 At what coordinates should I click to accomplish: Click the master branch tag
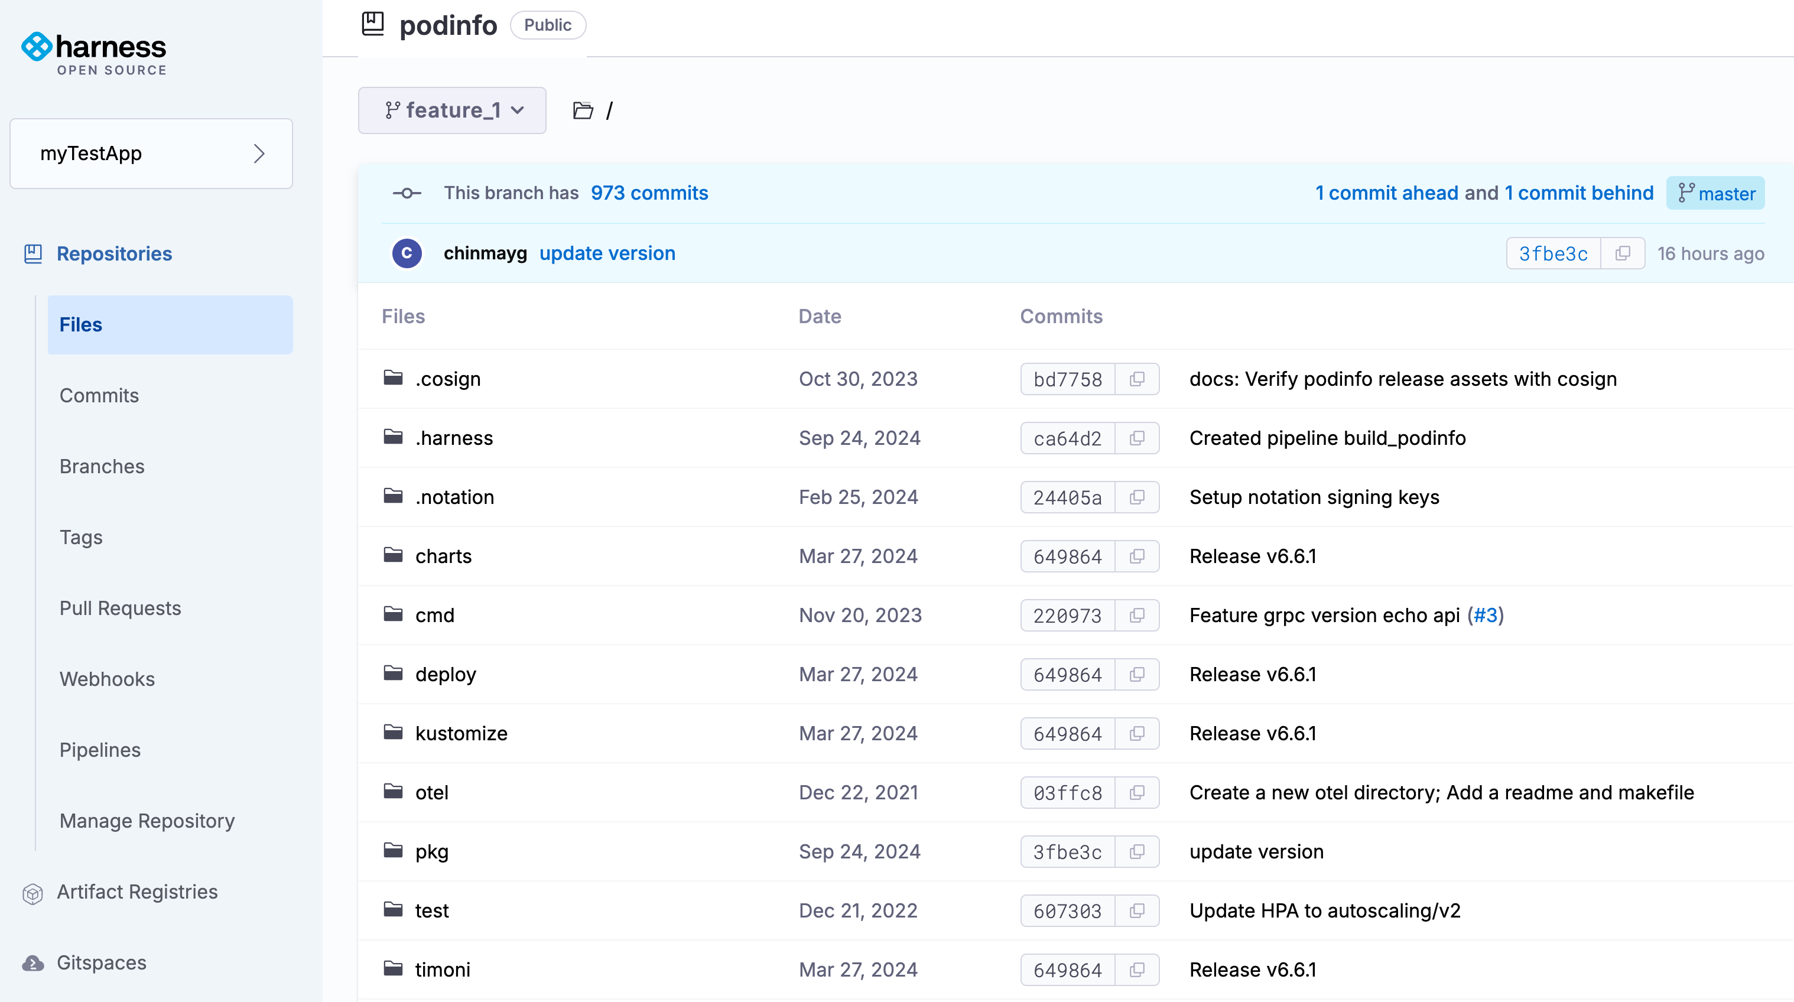(x=1715, y=194)
